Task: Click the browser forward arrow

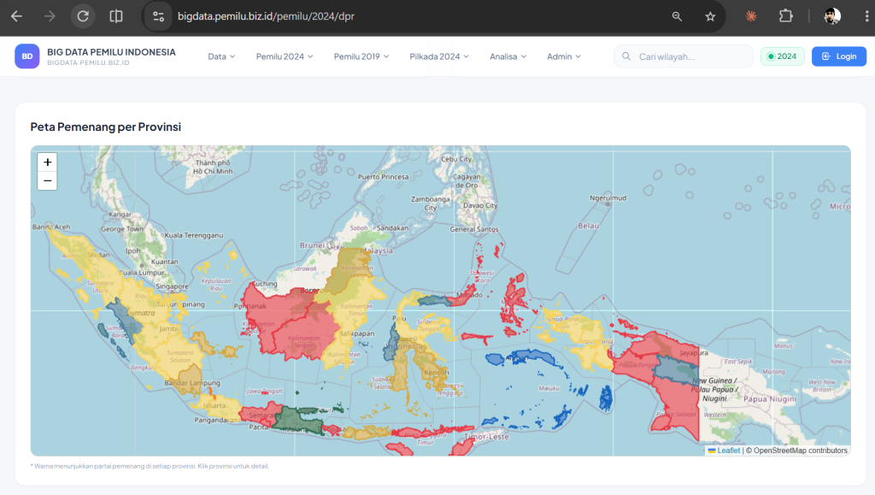Action: pyautogui.click(x=50, y=16)
